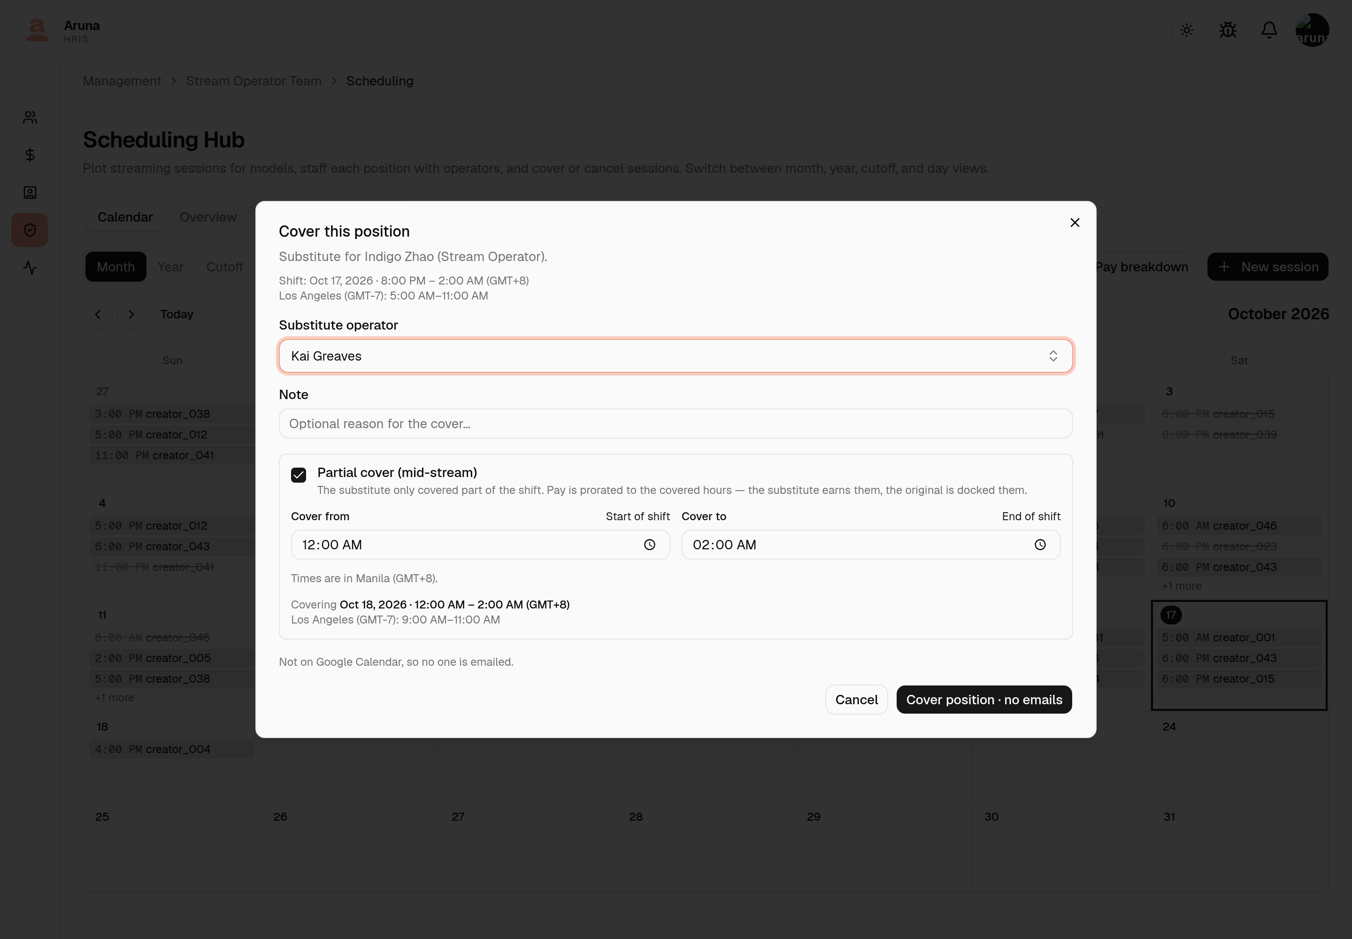This screenshot has width=1352, height=939.
Task: Open 5:00 AM creator_001 session on the 17th
Action: (x=1238, y=638)
